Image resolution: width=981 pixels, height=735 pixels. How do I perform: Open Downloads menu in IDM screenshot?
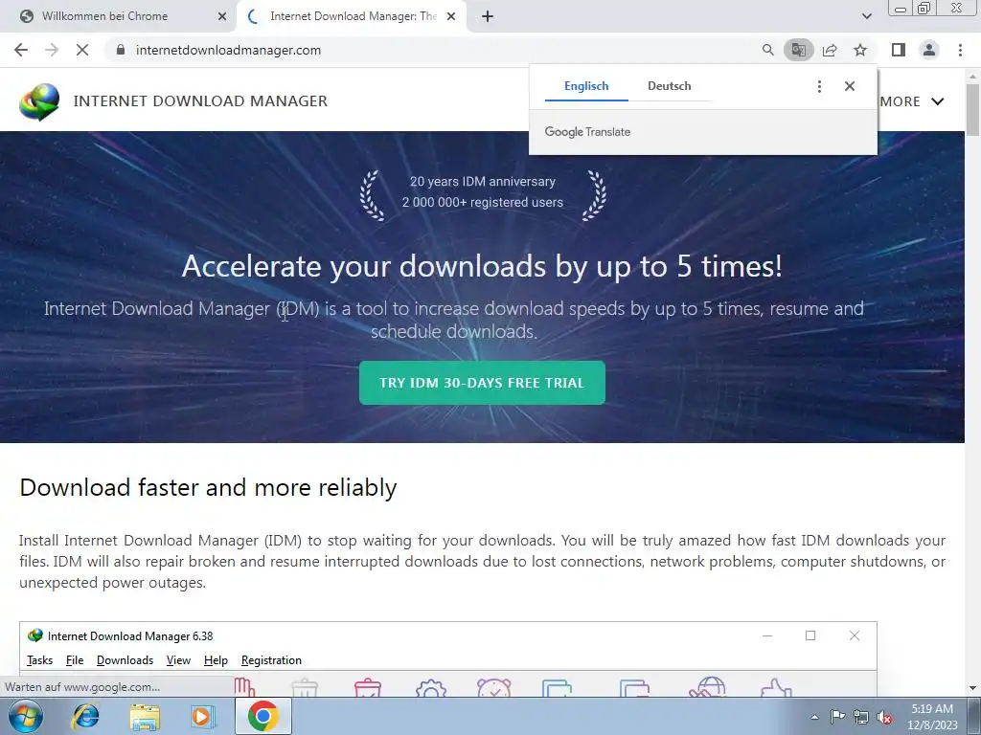coord(125,660)
